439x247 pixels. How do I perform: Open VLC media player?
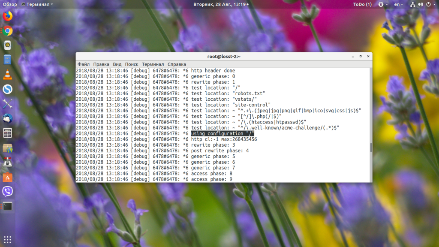pyautogui.click(x=8, y=75)
